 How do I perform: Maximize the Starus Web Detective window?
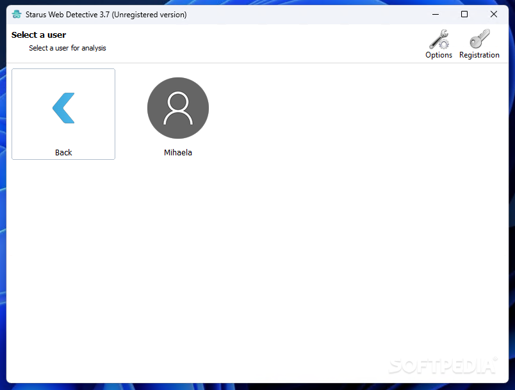click(x=464, y=15)
